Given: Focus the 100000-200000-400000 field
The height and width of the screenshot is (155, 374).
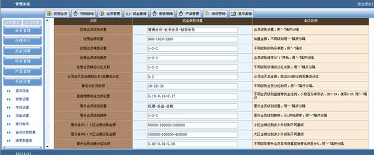Looking at the screenshot, I should (192, 134).
